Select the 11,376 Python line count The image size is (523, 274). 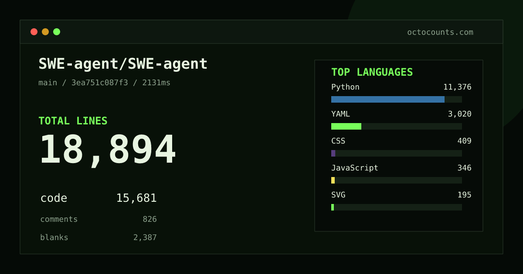457,87
